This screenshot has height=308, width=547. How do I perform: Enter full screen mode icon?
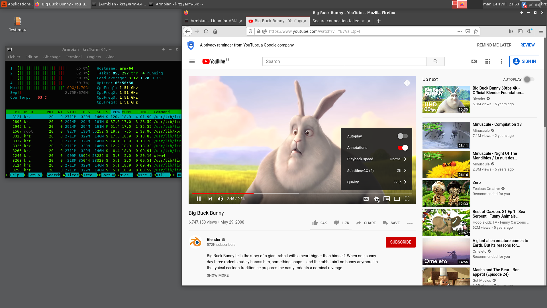click(x=407, y=199)
